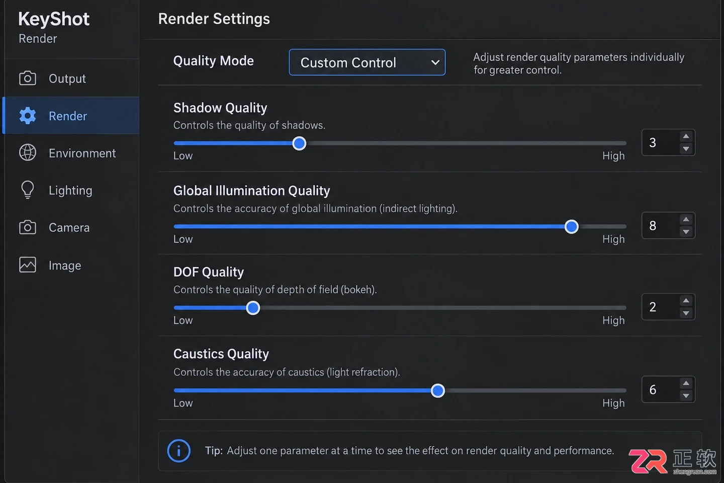Increase DOF Quality with up arrow
This screenshot has height=483, width=724.
686,300
